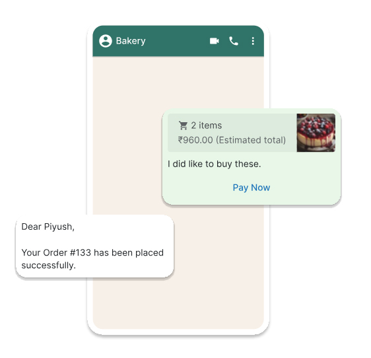Click the word "successfully." in order message

tap(48, 266)
